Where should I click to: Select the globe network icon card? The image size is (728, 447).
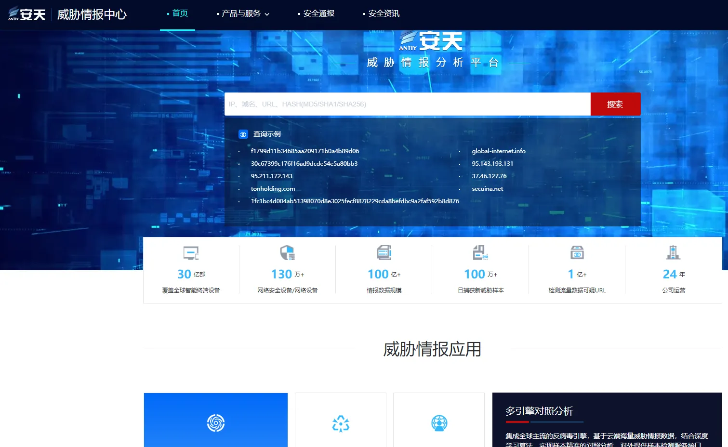[439, 420]
